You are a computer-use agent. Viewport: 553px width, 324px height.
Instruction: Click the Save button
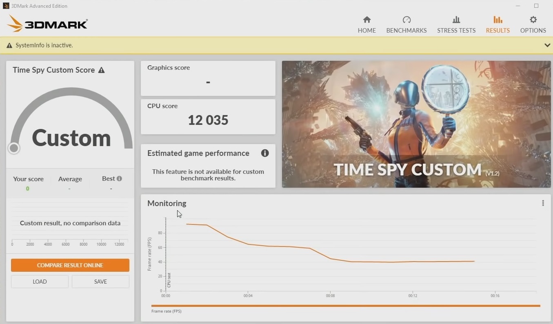coord(100,282)
